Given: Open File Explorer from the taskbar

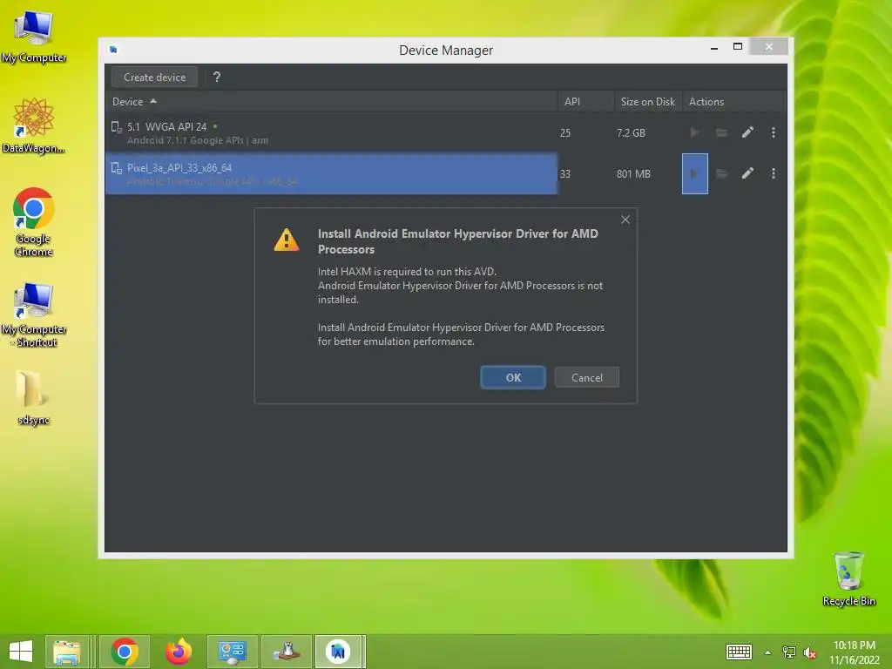Looking at the screenshot, I should (66, 652).
